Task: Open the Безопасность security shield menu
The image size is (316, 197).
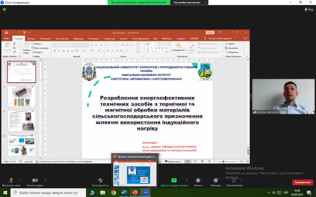Action: (x=100, y=182)
